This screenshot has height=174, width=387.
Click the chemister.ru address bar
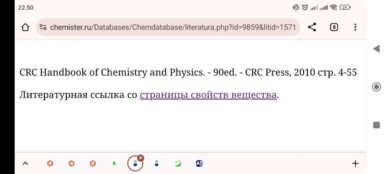point(172,27)
